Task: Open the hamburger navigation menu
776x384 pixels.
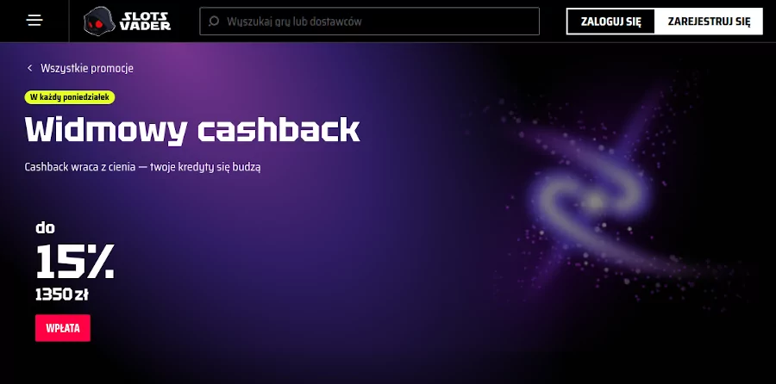Action: 34,21
